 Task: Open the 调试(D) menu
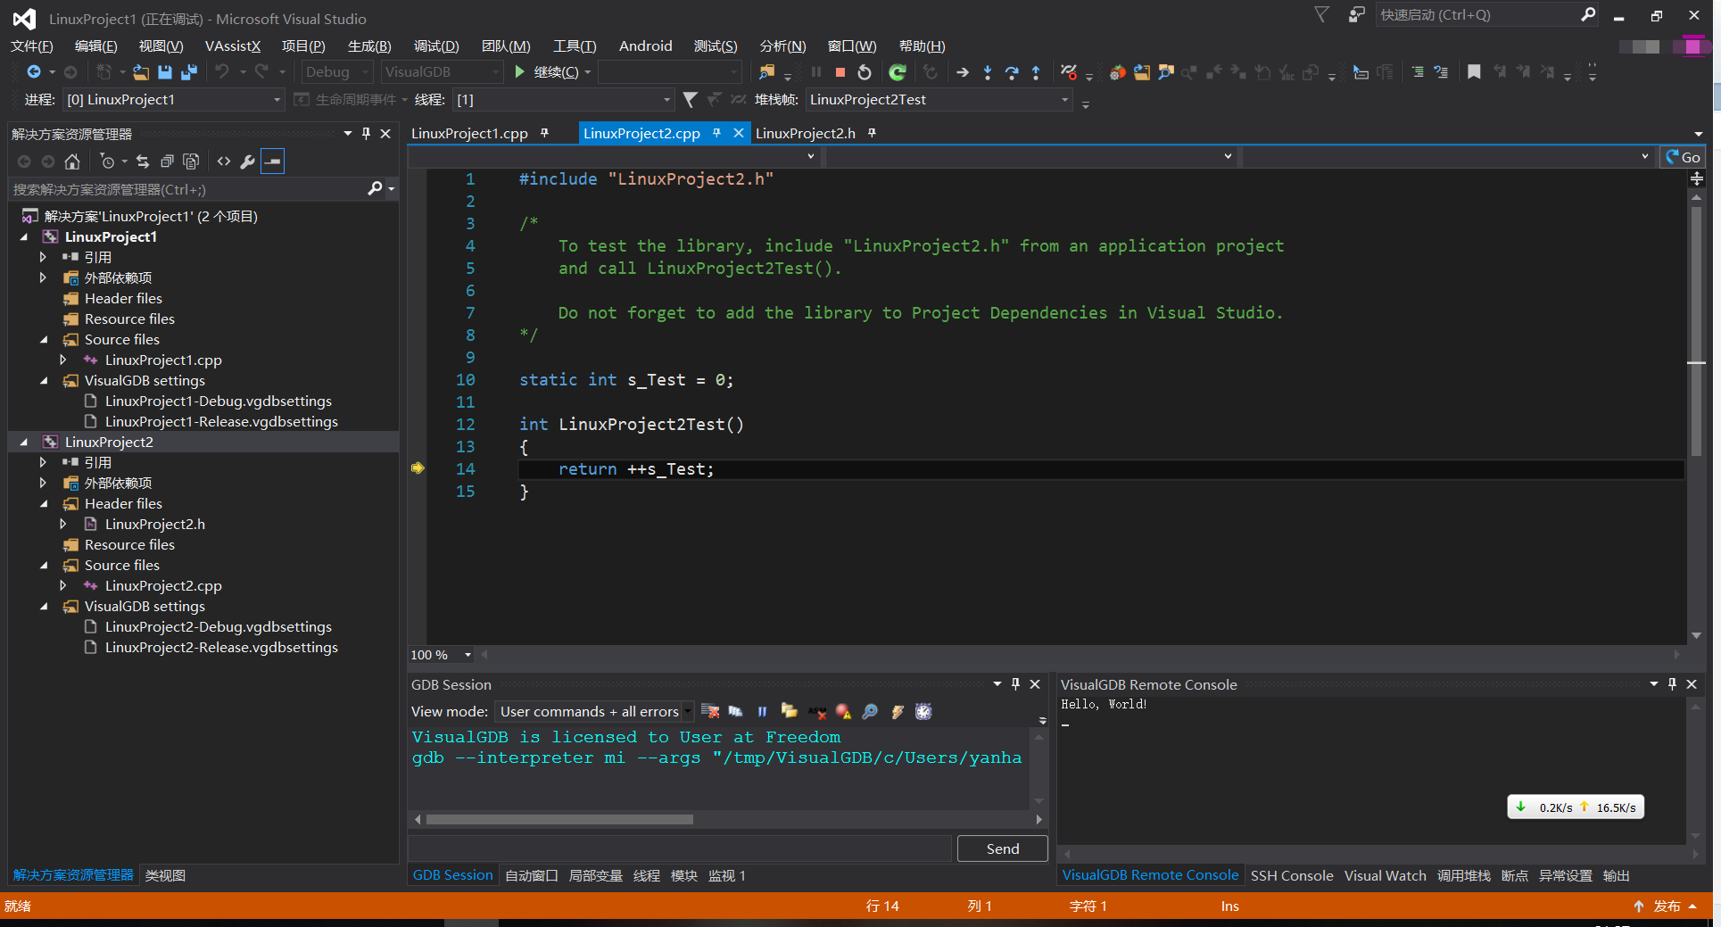point(434,46)
